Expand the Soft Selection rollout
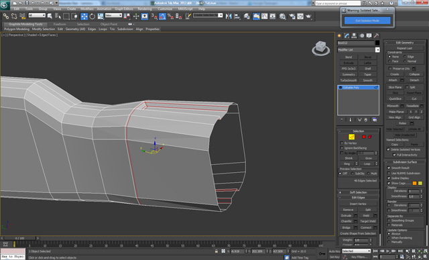 coord(358,192)
